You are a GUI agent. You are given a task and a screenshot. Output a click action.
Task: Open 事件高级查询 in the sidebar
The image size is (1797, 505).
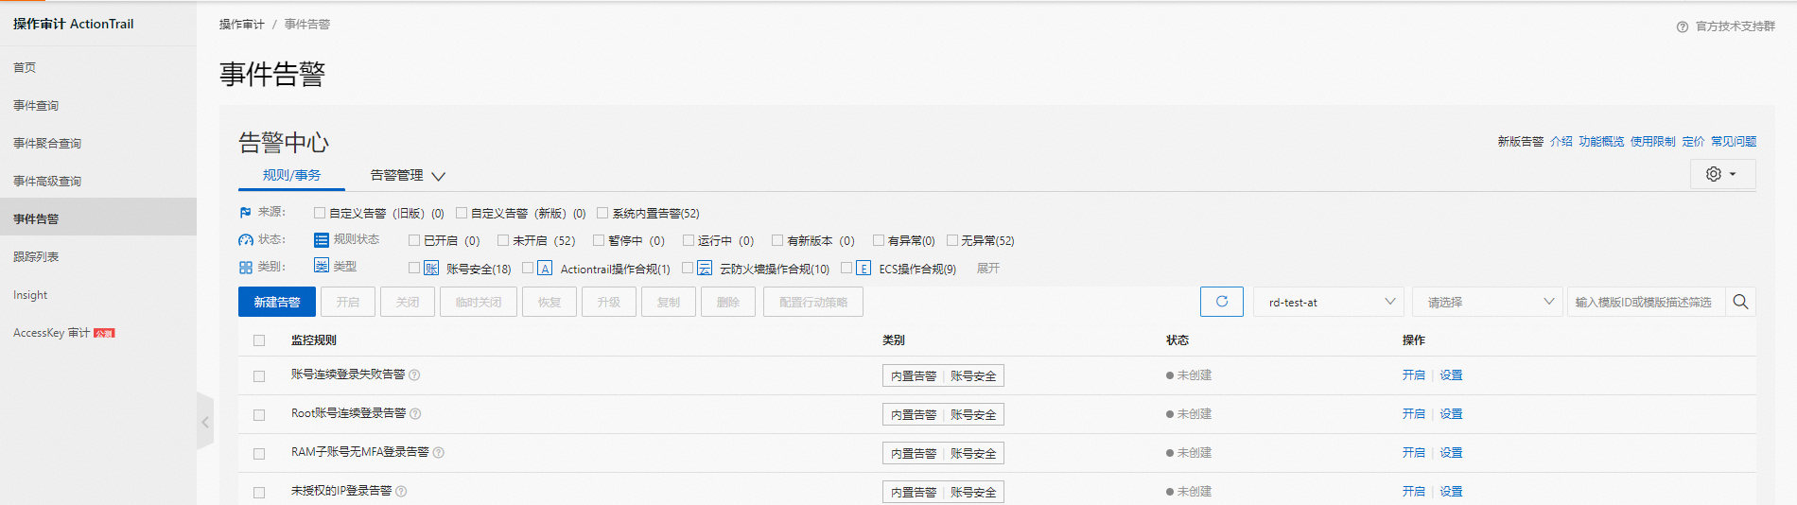pos(47,181)
